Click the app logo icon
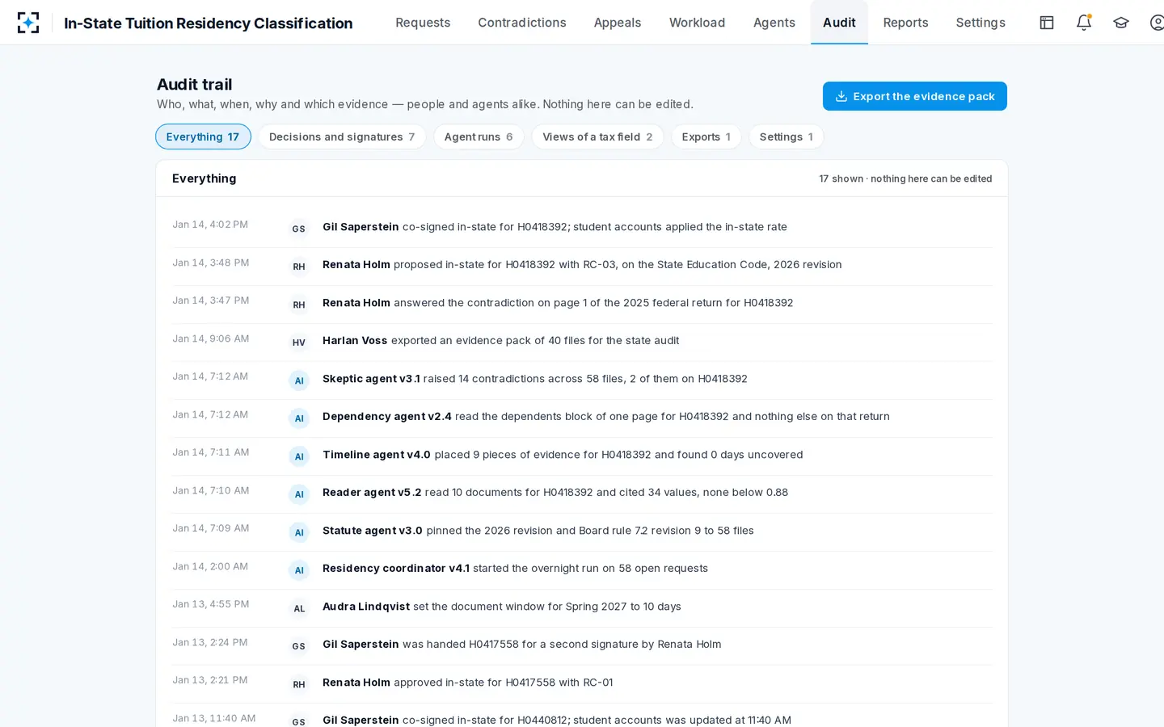Screen dimensions: 1164x727 28,23
